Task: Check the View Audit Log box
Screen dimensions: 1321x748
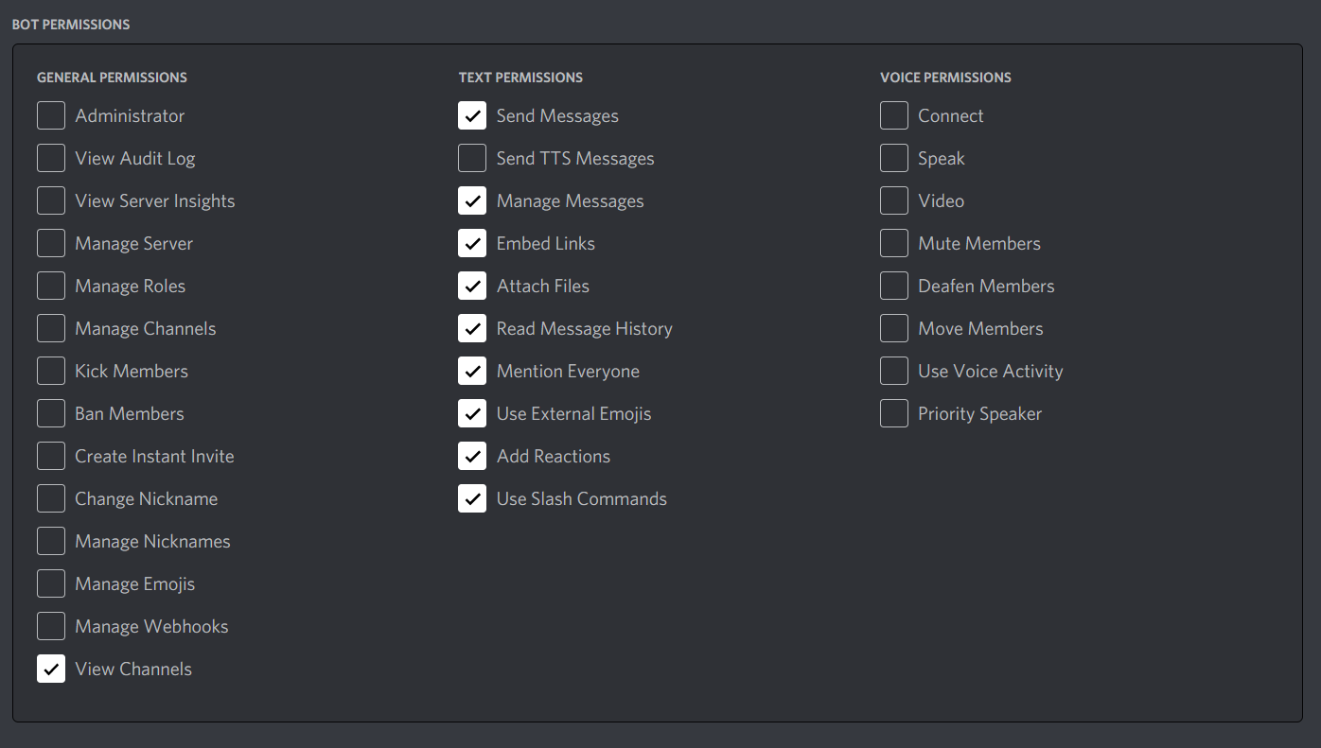Action: pyautogui.click(x=51, y=158)
